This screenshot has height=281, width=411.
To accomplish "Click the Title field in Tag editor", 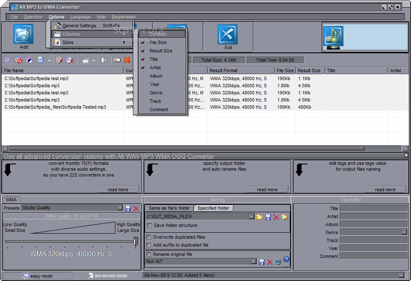I will [x=374, y=208].
